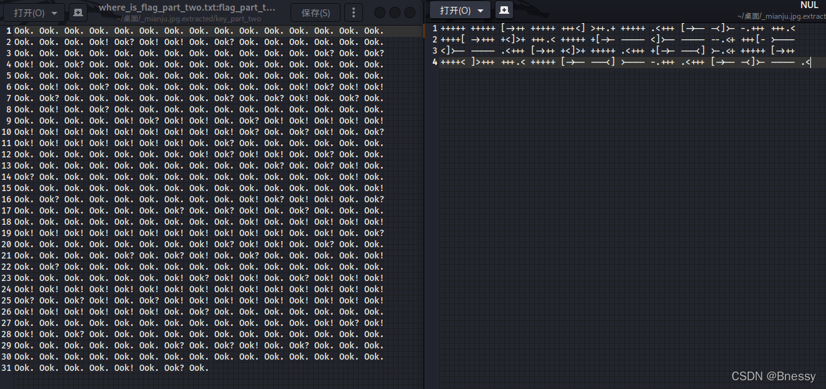Screen dimensions: 826x389
Task: Expand recent files arrow in left editor
Action: [54, 12]
